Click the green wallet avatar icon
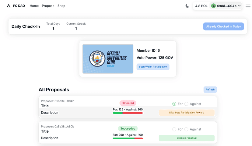Image resolution: width=252 pixels, height=146 pixels. (x=214, y=6)
